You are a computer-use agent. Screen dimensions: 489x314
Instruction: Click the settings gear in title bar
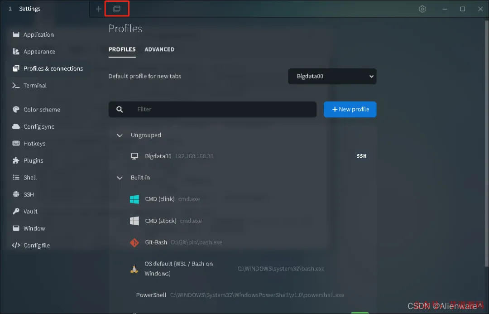point(422,9)
